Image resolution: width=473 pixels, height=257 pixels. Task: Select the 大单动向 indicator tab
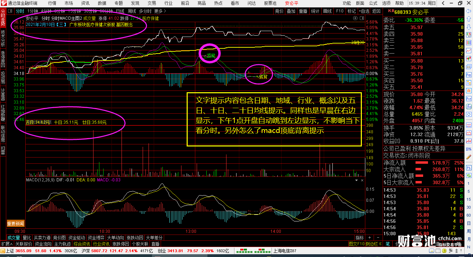[x=115, y=238]
